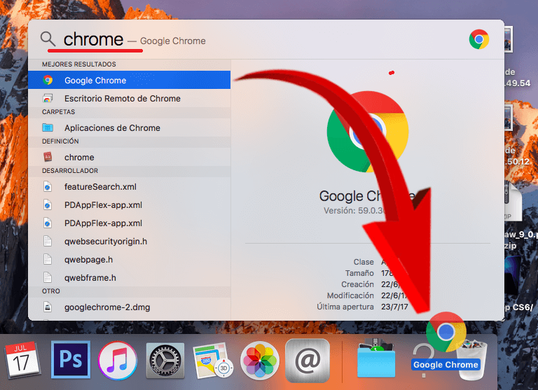Click the ZIP file icon on desktop
538x390 pixels.
coord(512,202)
